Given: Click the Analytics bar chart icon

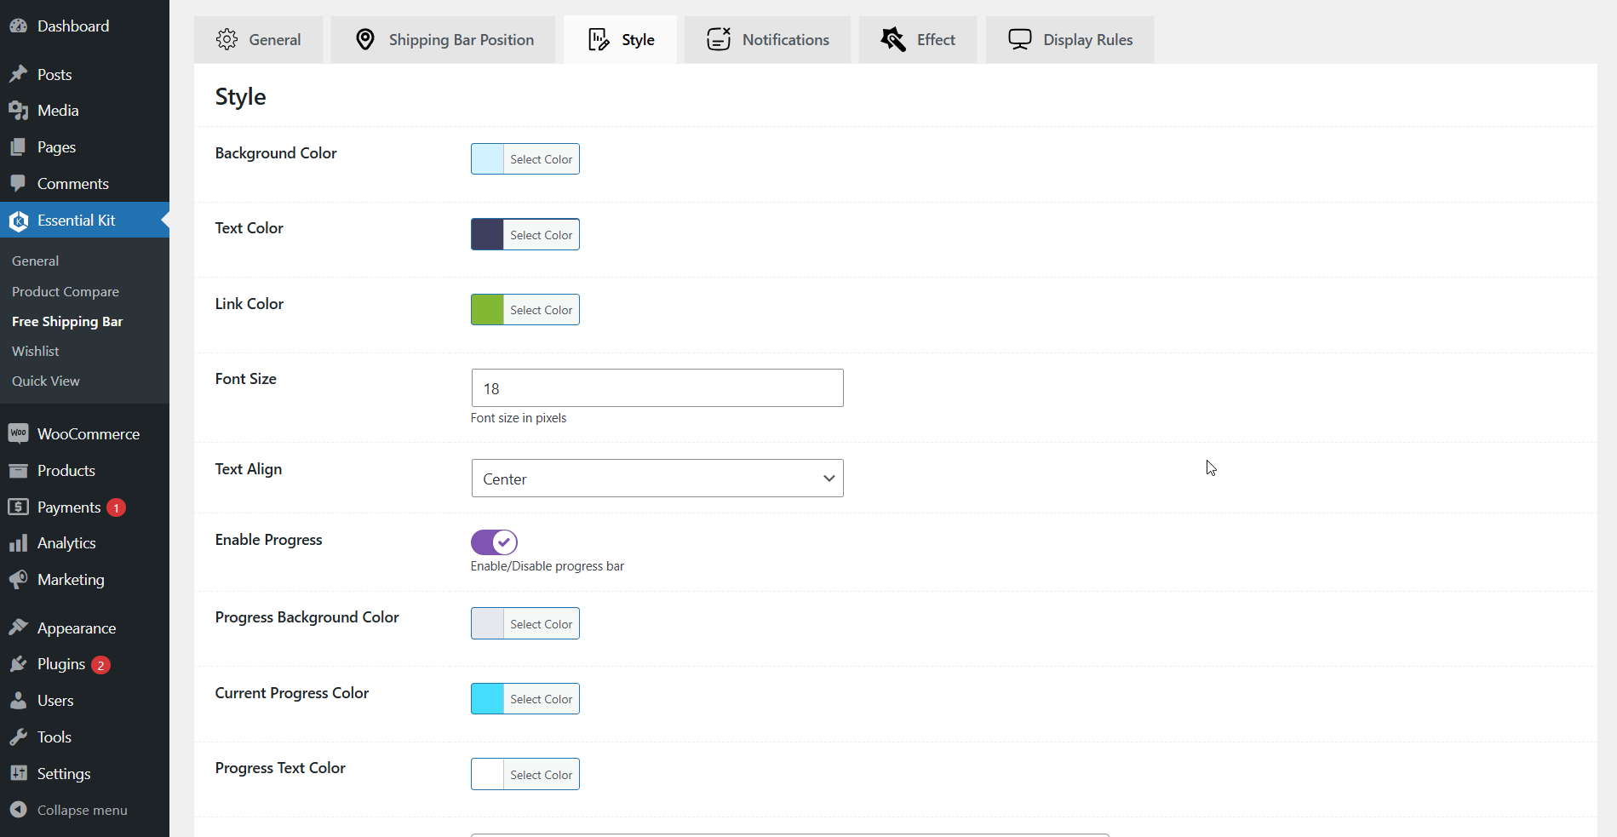Looking at the screenshot, I should click(x=18, y=543).
